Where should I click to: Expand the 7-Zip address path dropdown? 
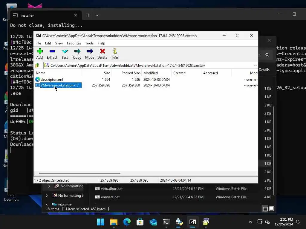[255, 65]
